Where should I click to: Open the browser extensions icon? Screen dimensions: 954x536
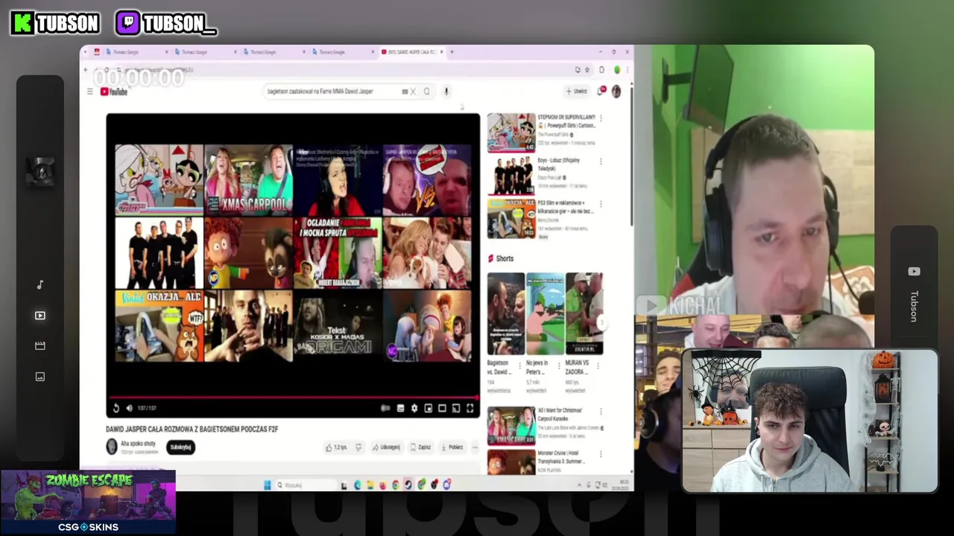[x=601, y=70]
